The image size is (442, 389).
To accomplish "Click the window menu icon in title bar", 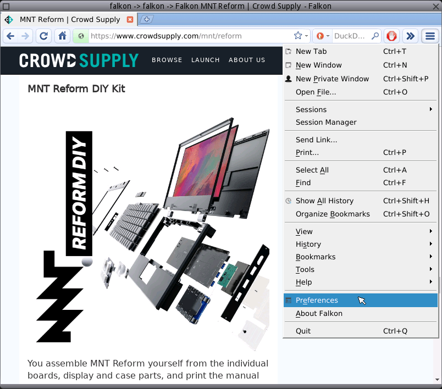I will (x=6, y=6).
